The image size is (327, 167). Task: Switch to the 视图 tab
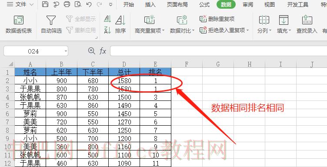(x=270, y=4)
